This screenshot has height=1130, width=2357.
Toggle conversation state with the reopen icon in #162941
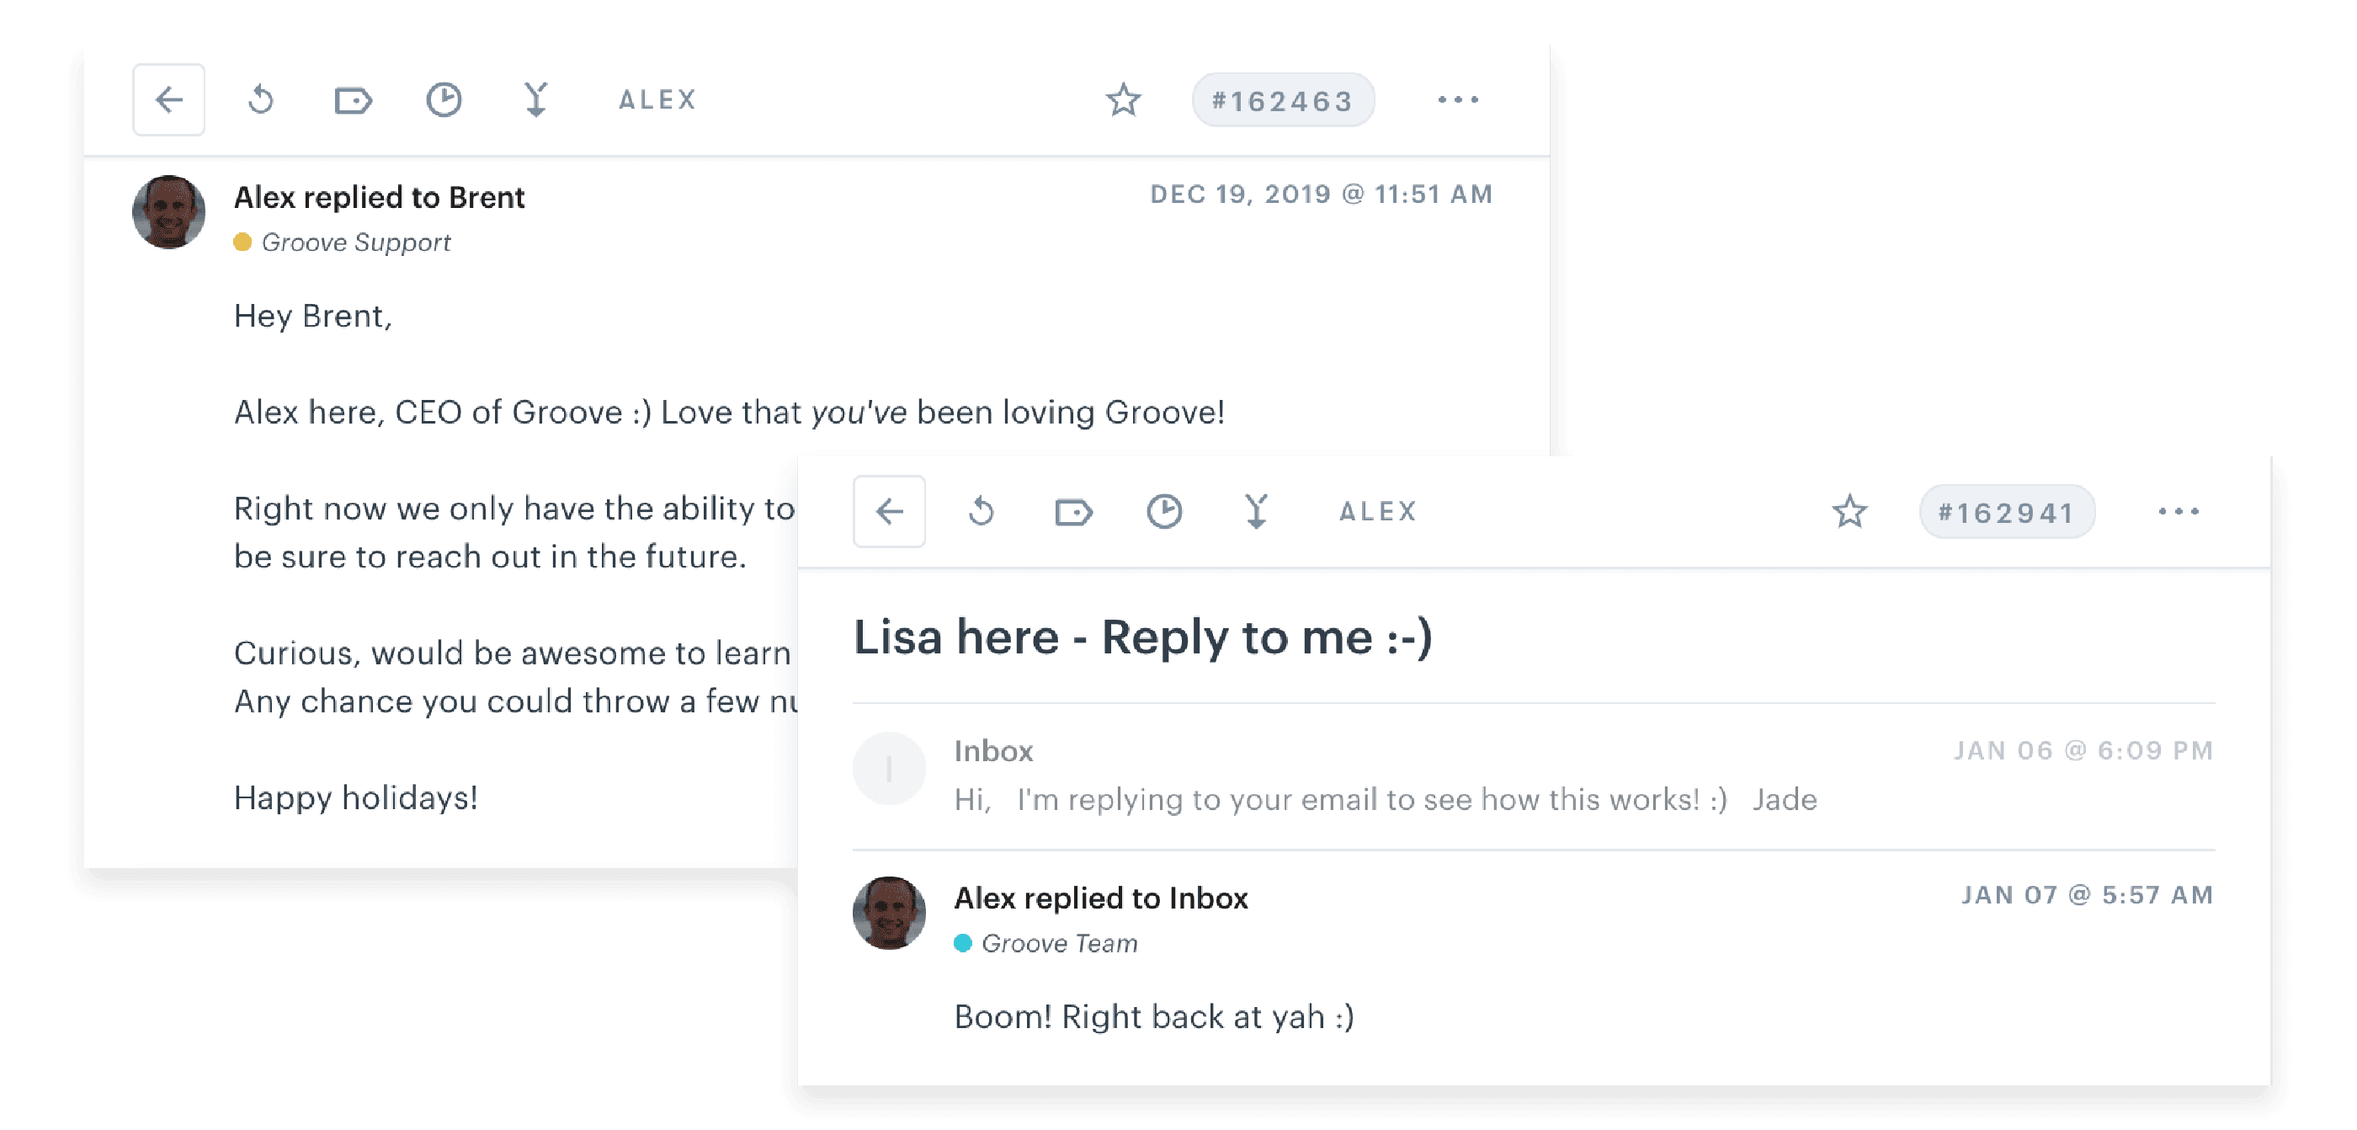pos(982,511)
